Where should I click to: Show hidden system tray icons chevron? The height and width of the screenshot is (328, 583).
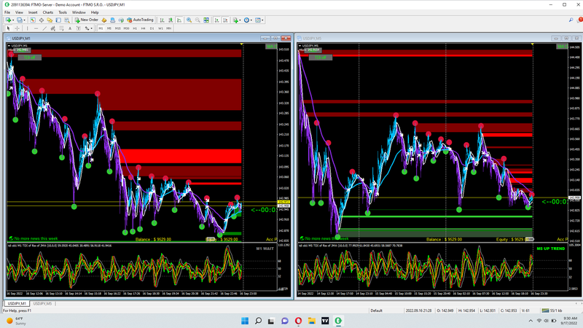pos(531,321)
